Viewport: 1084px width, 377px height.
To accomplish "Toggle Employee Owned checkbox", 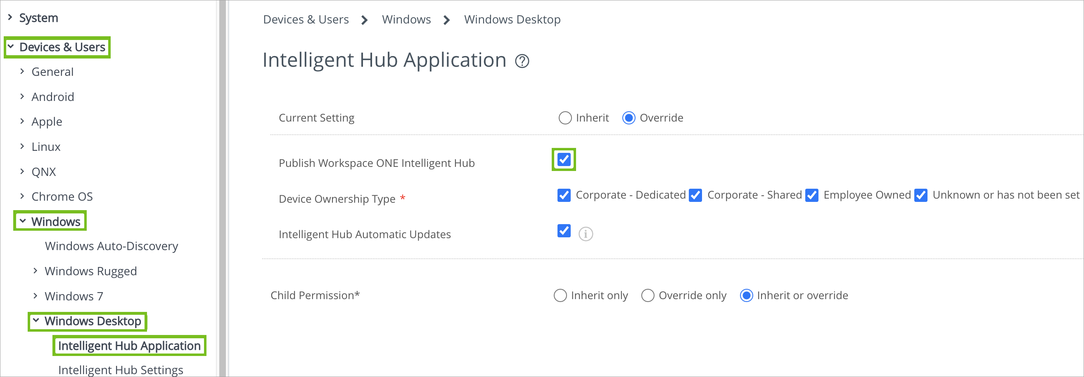I will (x=812, y=195).
